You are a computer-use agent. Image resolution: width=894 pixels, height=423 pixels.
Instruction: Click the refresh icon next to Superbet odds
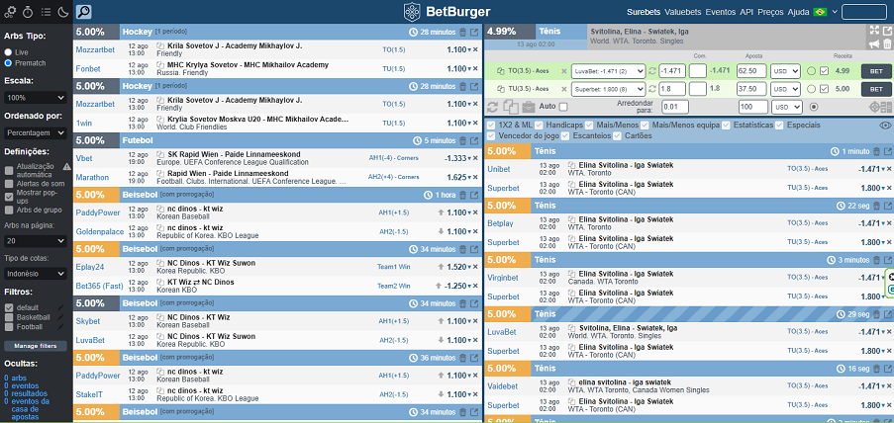[652, 89]
